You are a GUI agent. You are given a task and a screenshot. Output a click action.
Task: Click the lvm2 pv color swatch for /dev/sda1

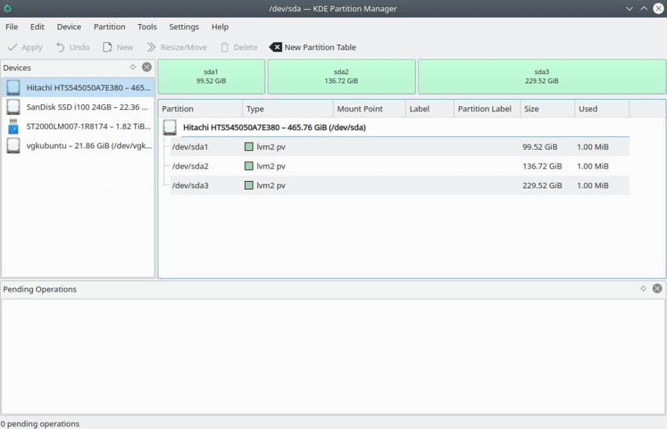click(x=249, y=147)
